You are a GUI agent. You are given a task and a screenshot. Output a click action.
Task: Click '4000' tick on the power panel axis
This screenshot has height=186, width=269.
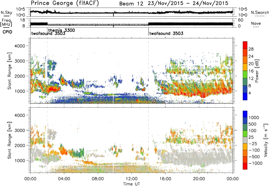point(20,46)
